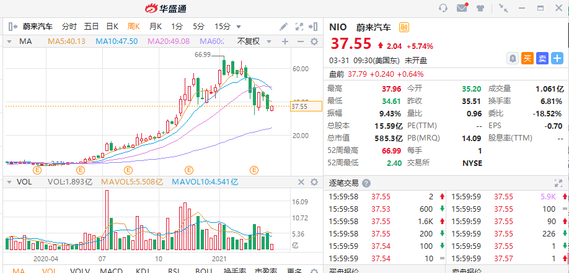Screen dimensions: 569x273
Task: Open the customer service headset icon
Action: pos(443,8)
